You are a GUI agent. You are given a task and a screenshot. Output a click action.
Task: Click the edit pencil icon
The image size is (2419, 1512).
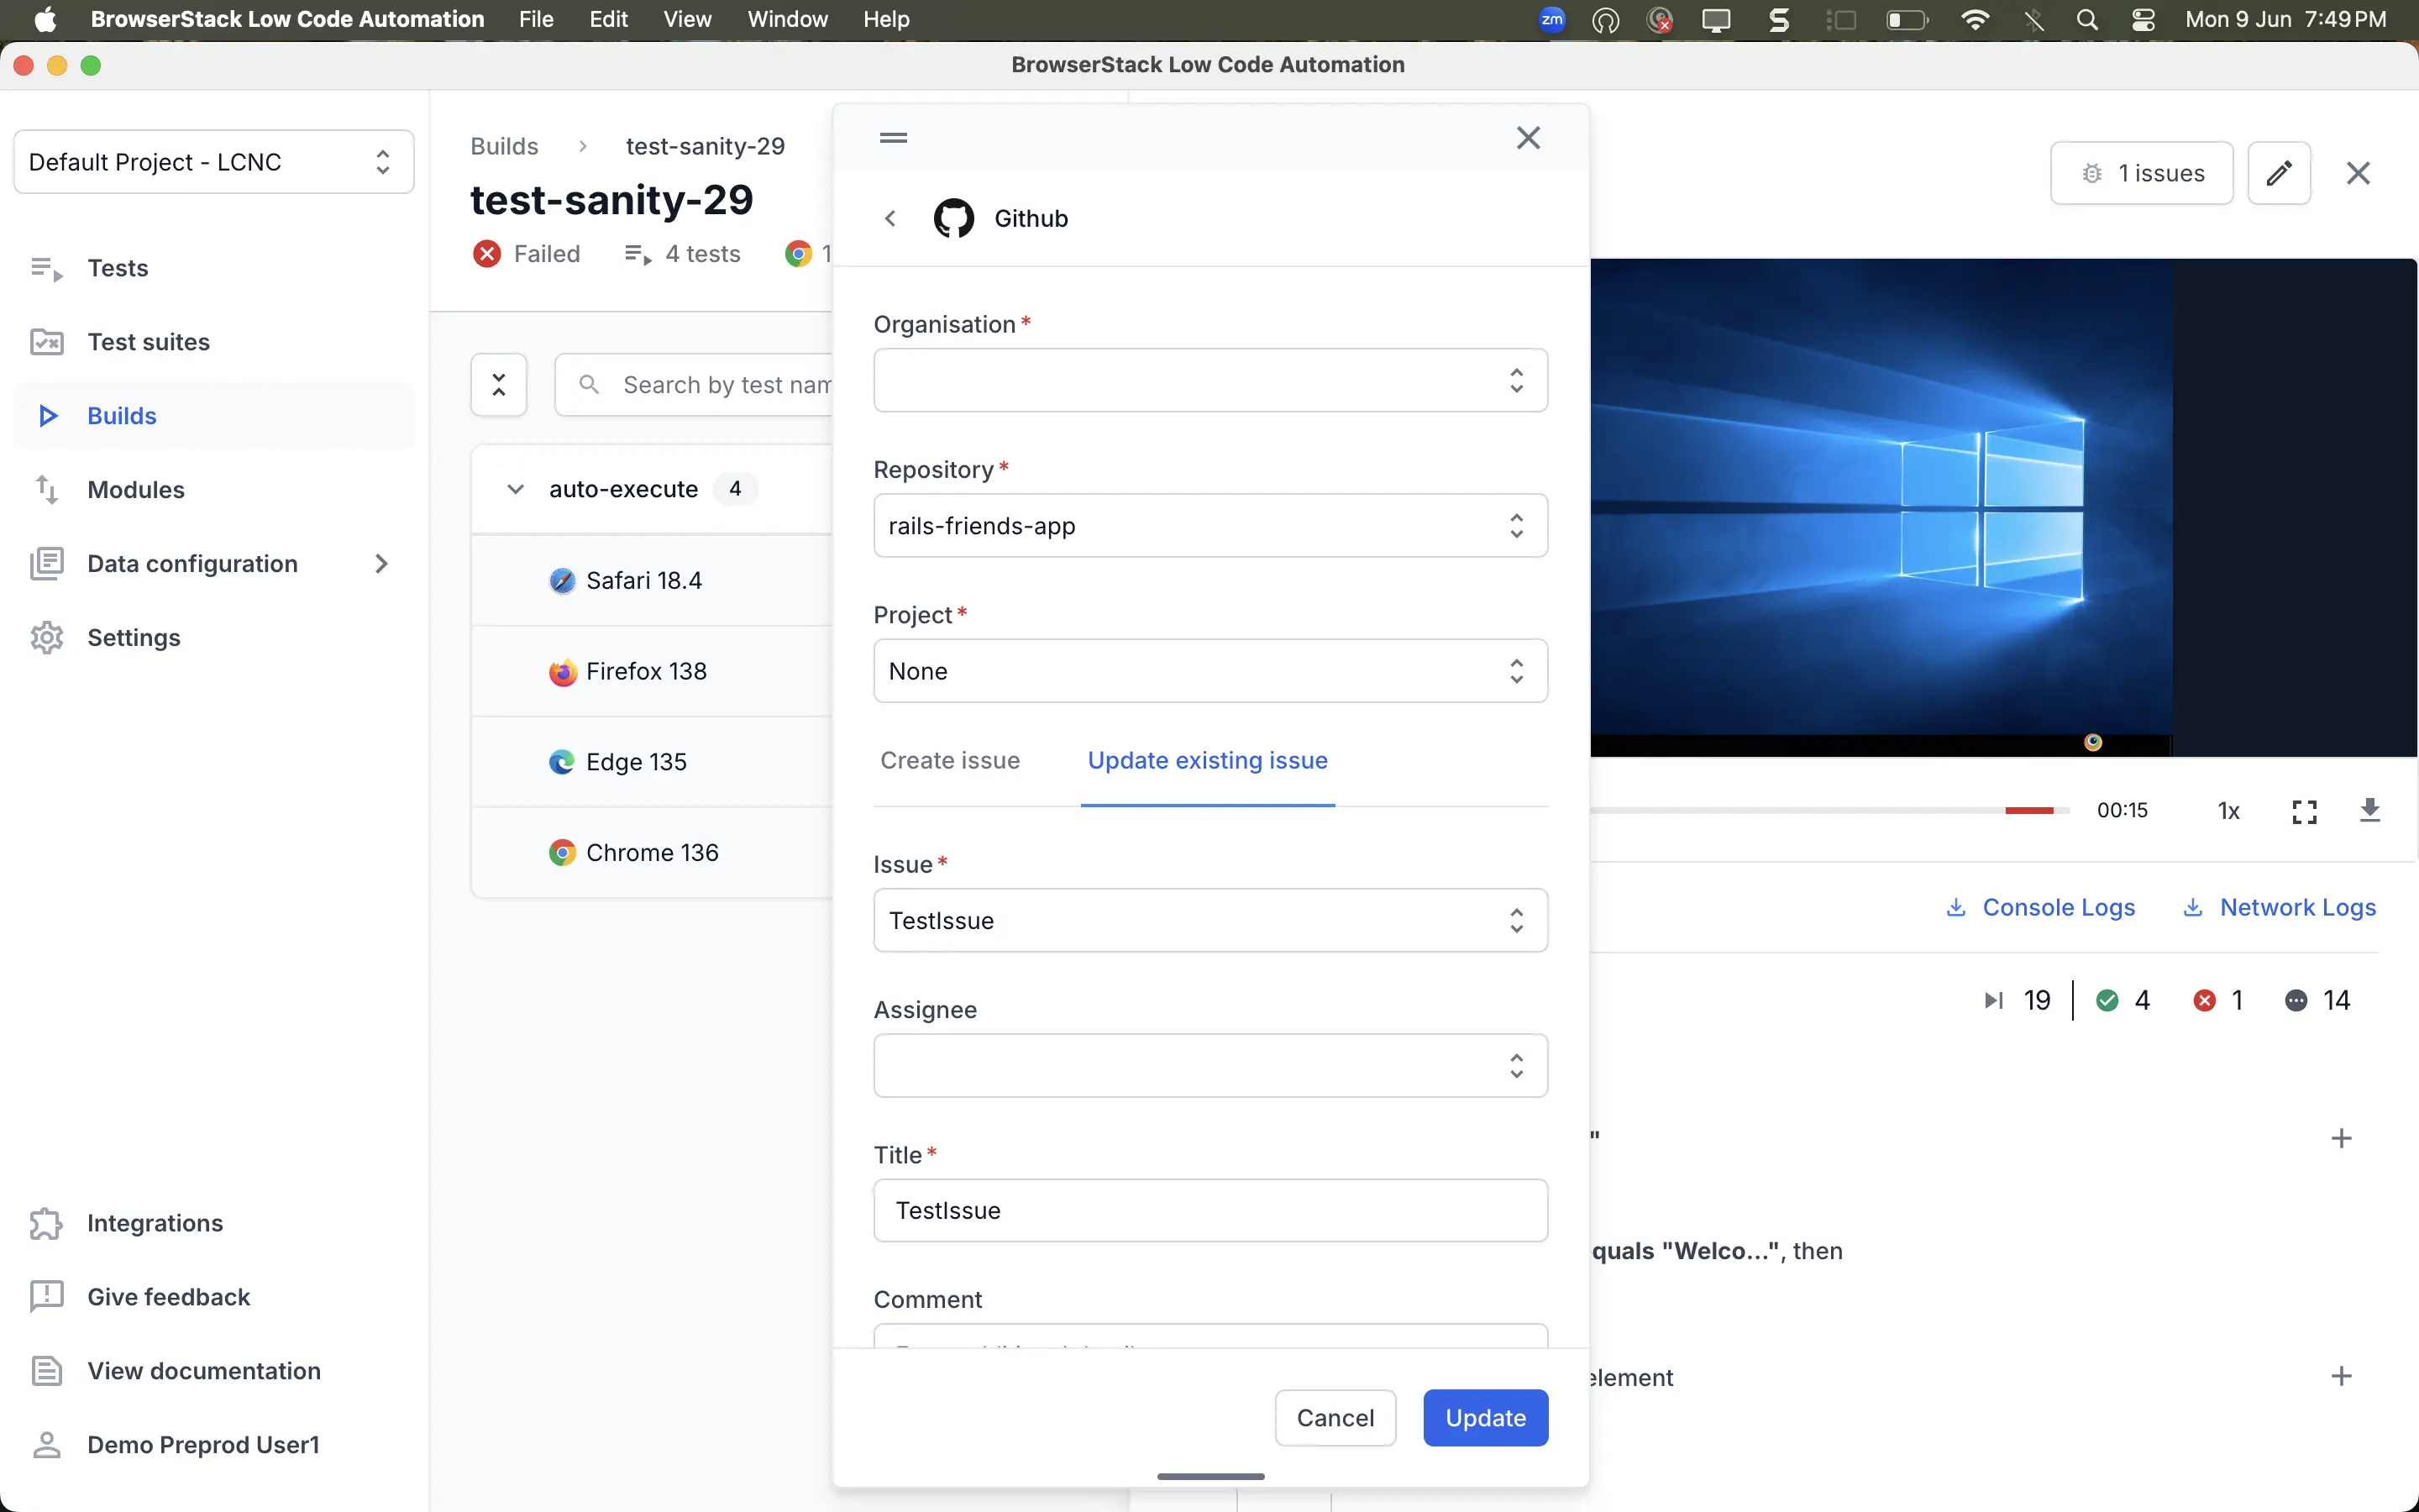2279,173
